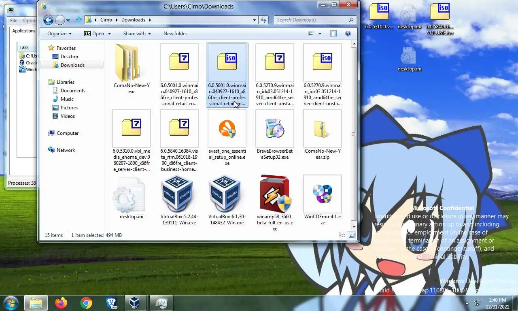
Task: Open the ComaNo-New-Year folder
Action: [132, 69]
